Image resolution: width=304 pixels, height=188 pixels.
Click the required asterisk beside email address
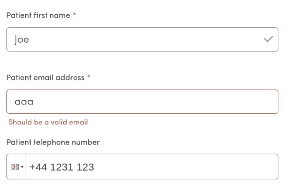tap(89, 77)
